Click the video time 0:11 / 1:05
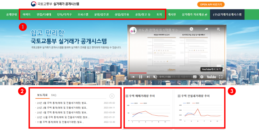 (x=165, y=77)
